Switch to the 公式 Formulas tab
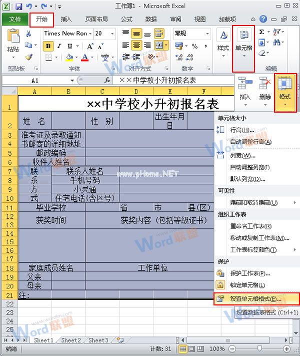 point(126,20)
